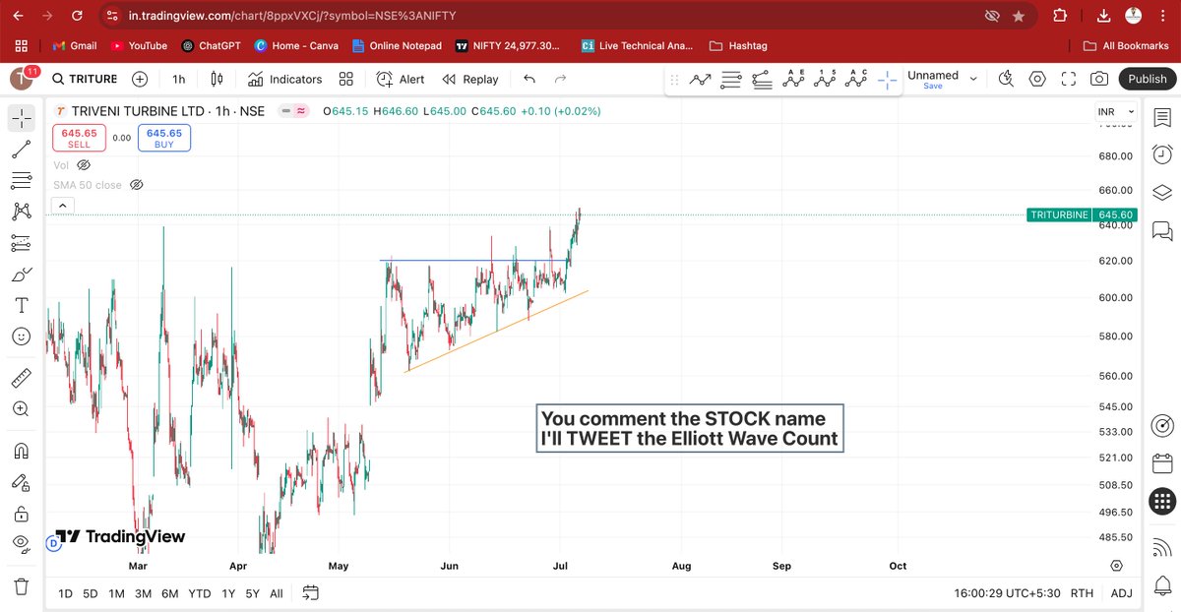Viewport: 1181px width, 612px height.
Task: Open the chart patterns tool
Action: point(21,212)
